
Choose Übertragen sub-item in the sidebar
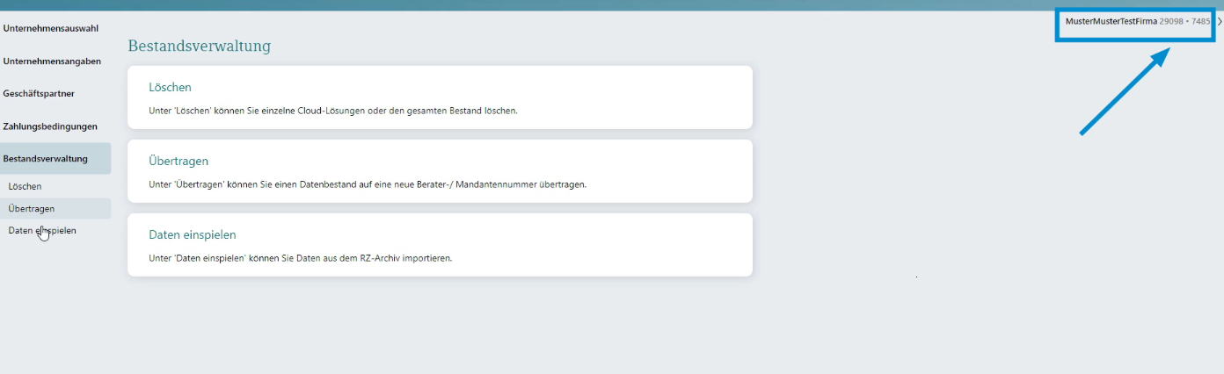32,209
